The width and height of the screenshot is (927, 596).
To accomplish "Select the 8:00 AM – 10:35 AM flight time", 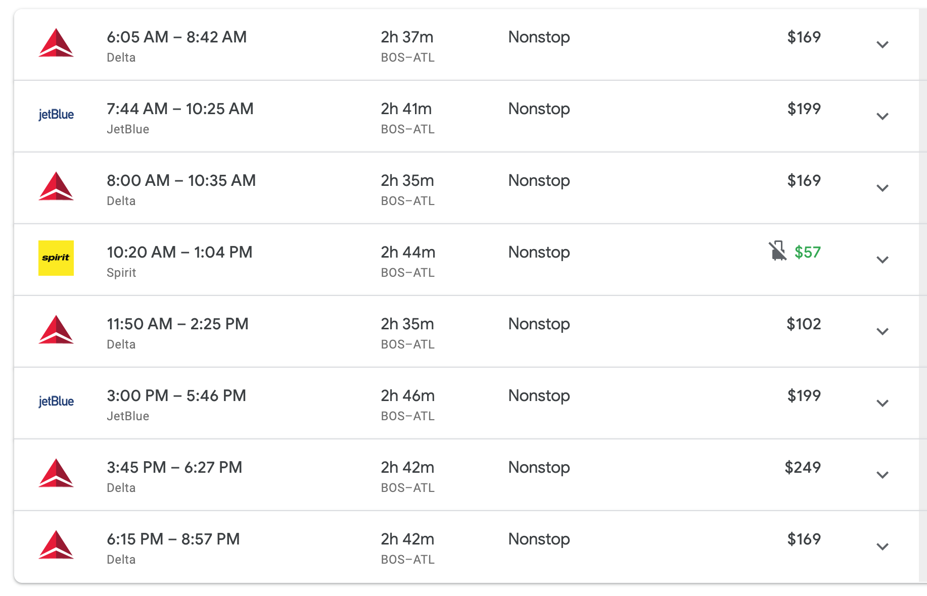I will 181,180.
